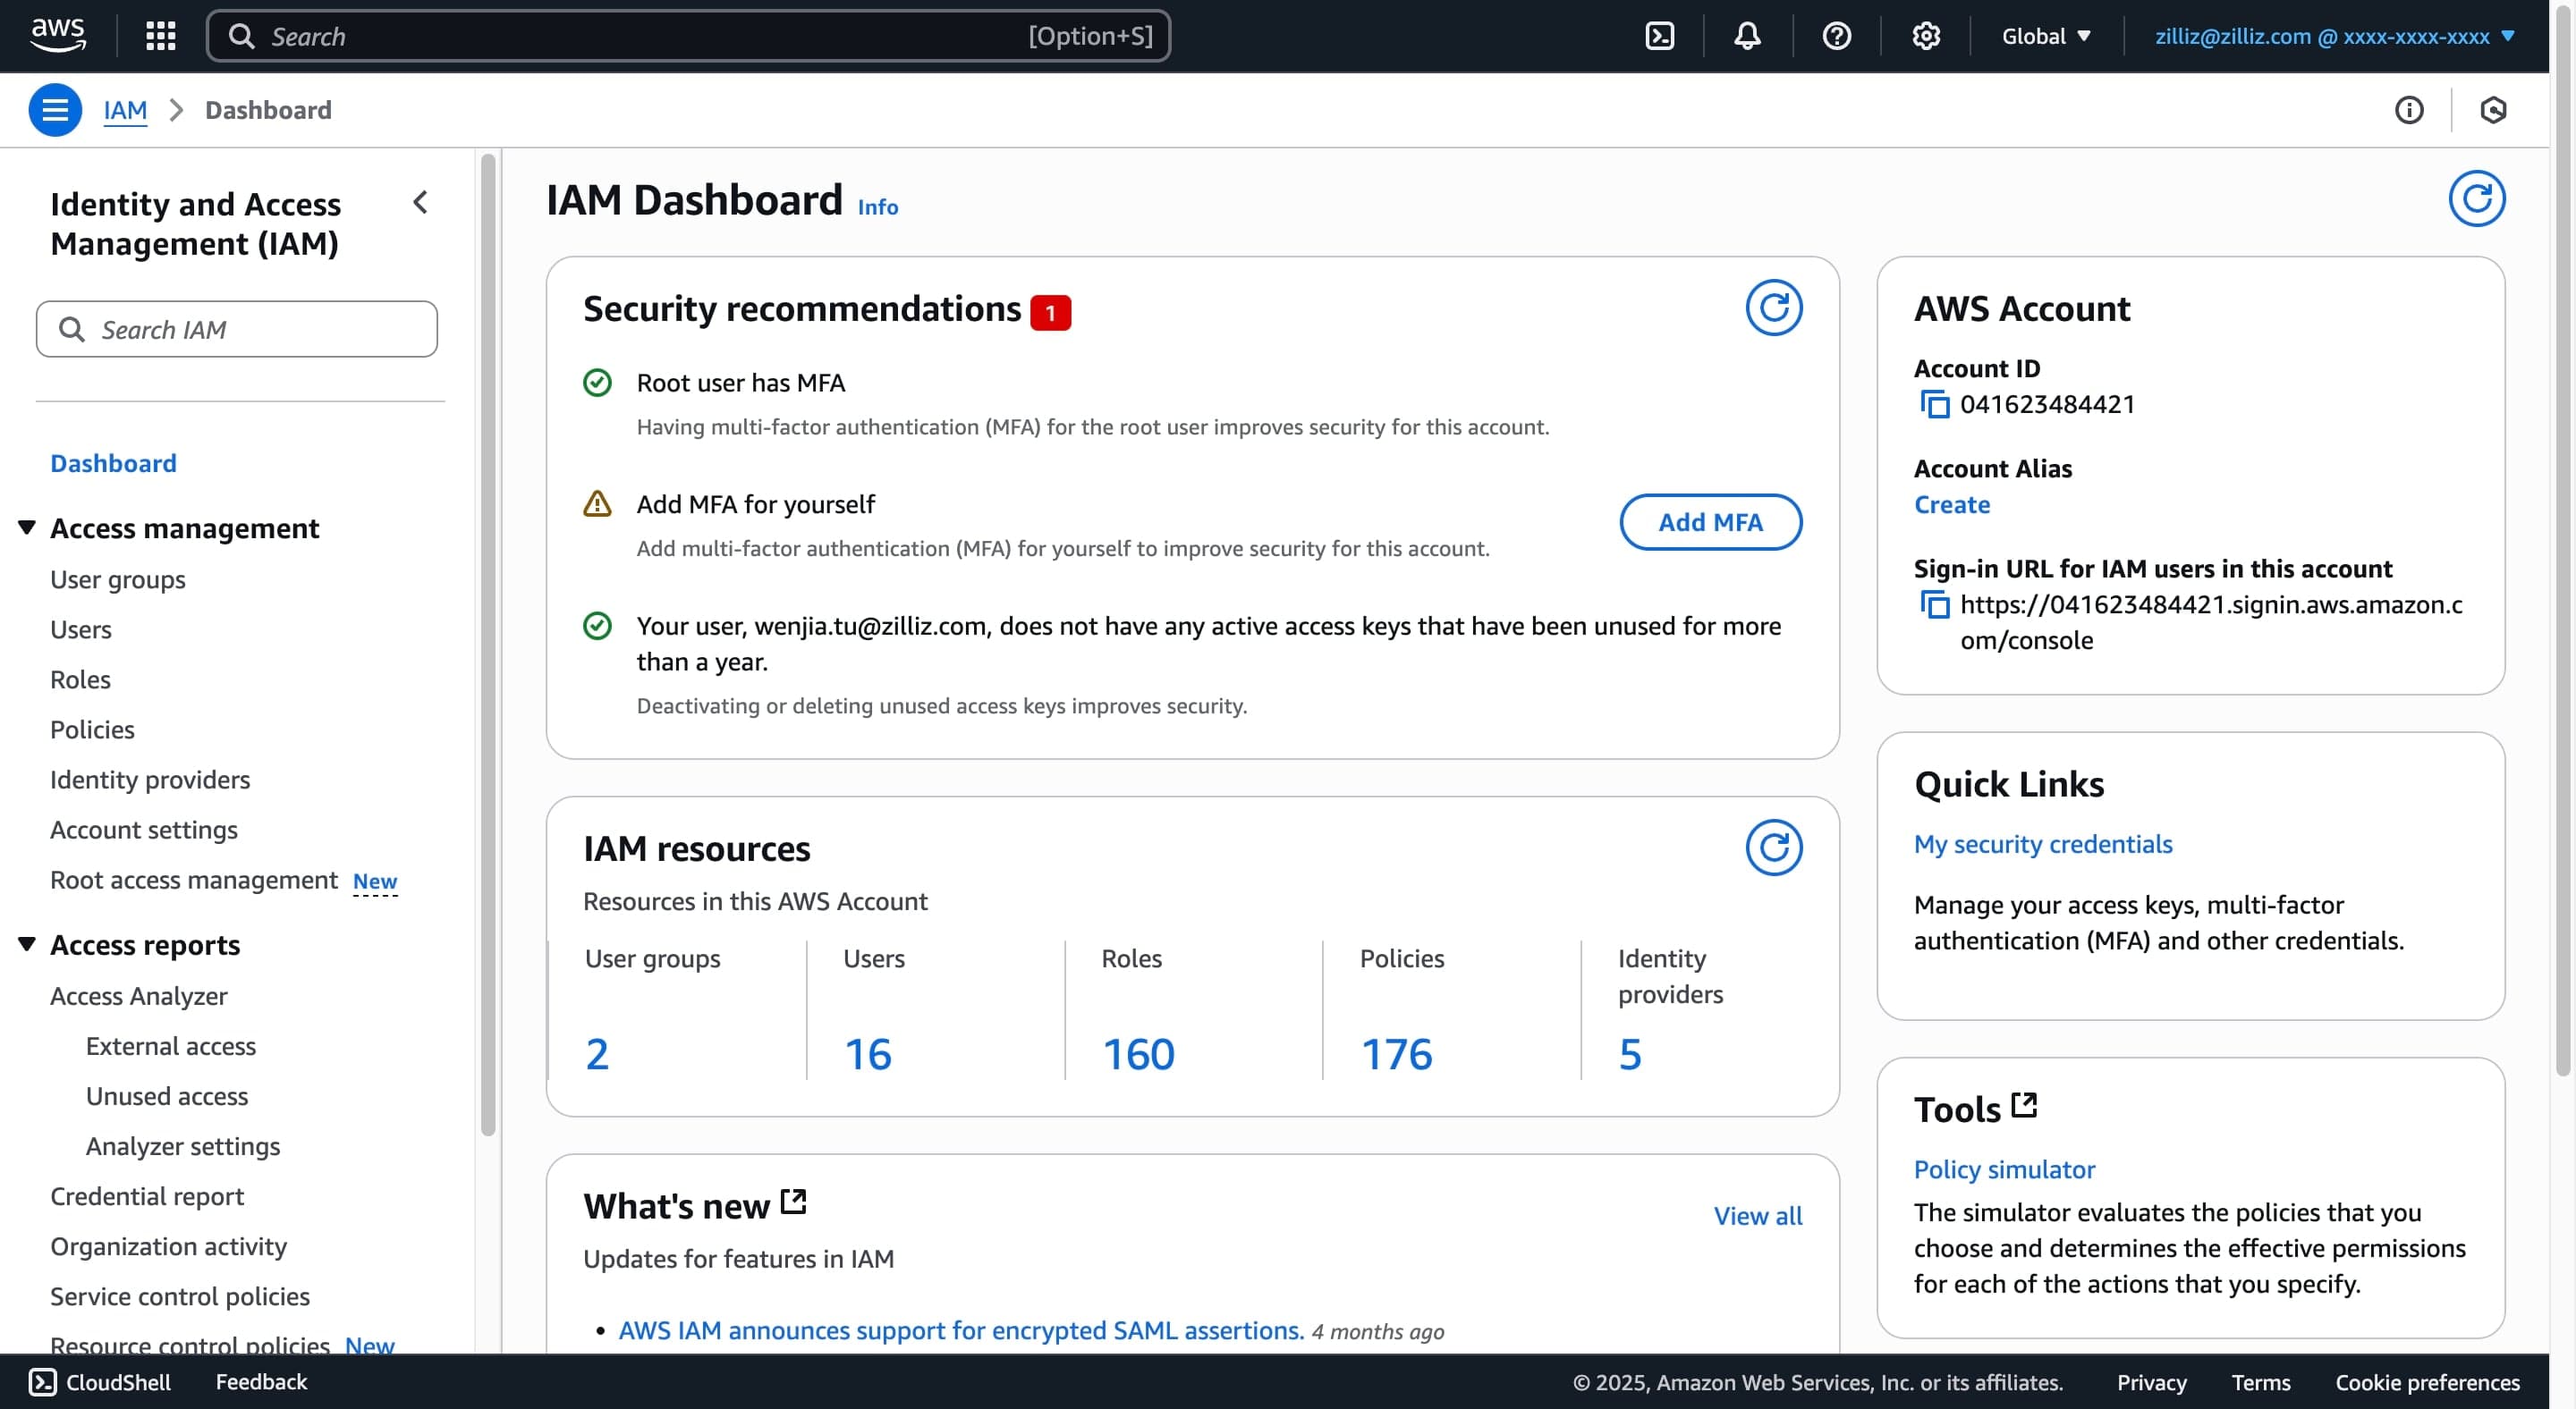The image size is (2576, 1409).
Task: Toggle the blue hamburger navigation menu
Action: pos(55,110)
